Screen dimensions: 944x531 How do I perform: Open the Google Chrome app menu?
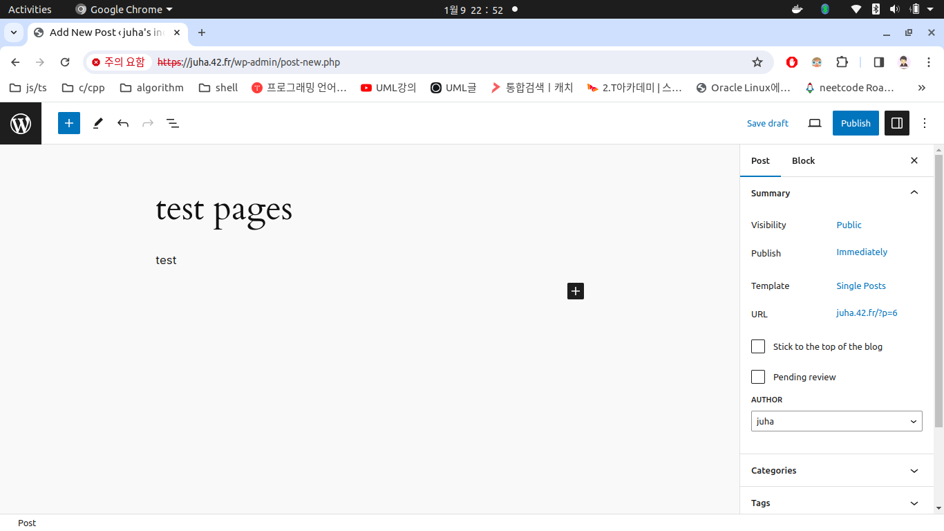124,10
